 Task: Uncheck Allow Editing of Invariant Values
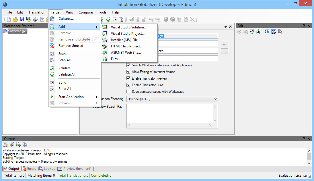[x=128, y=72]
